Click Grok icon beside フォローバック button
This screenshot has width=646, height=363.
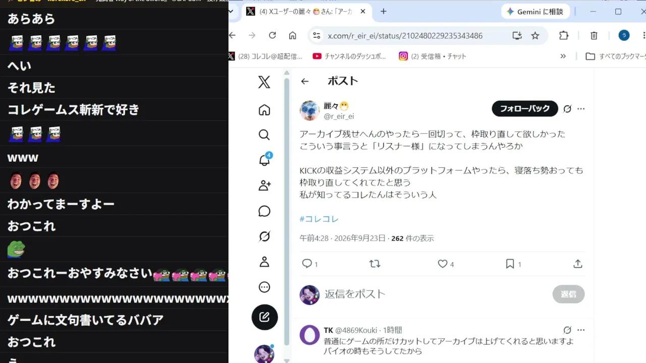(567, 109)
